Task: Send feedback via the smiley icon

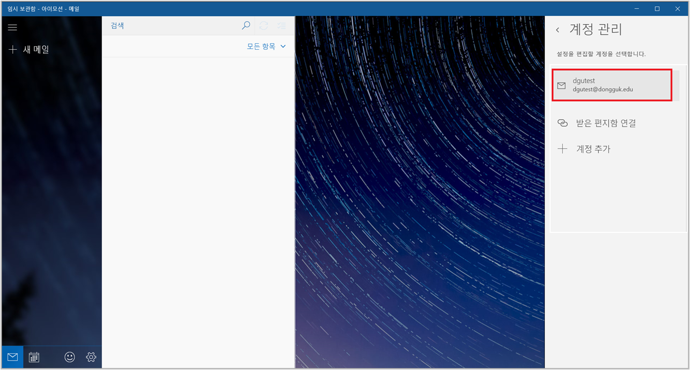Action: 69,357
